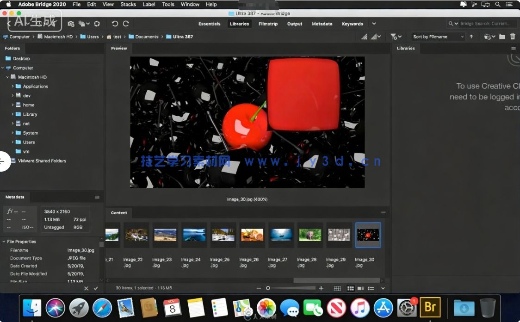This screenshot has height=322, width=520.
Task: Click the Refresh icon in toolbar
Action: click(97, 24)
